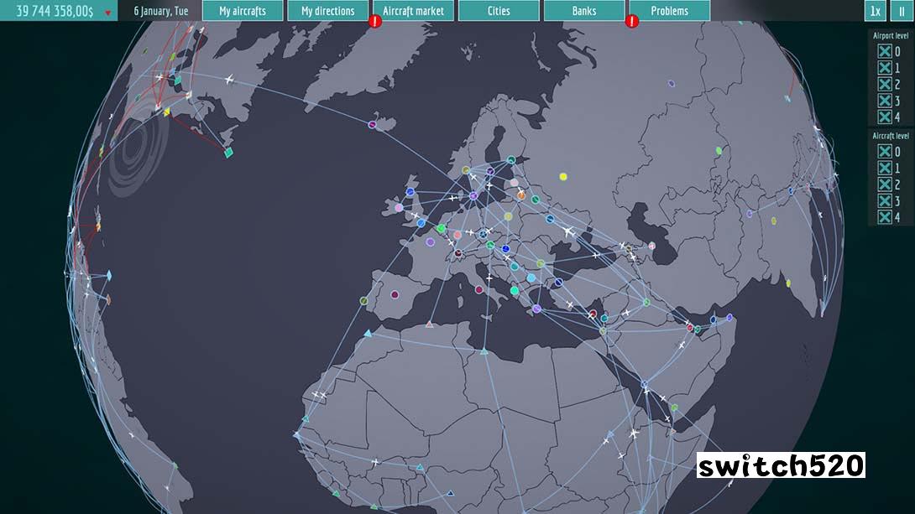Viewport: 915px width, 514px height.
Task: Toggle Aircraft level 2 checkbox
Action: click(x=885, y=184)
